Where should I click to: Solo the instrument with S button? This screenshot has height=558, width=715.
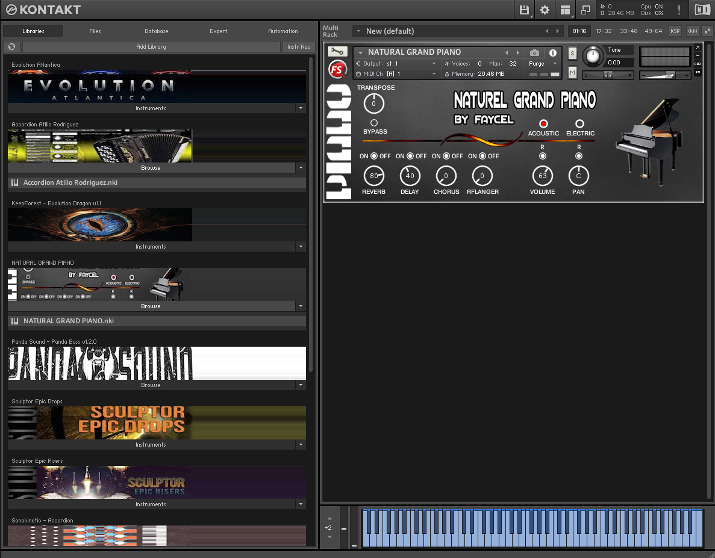point(572,54)
